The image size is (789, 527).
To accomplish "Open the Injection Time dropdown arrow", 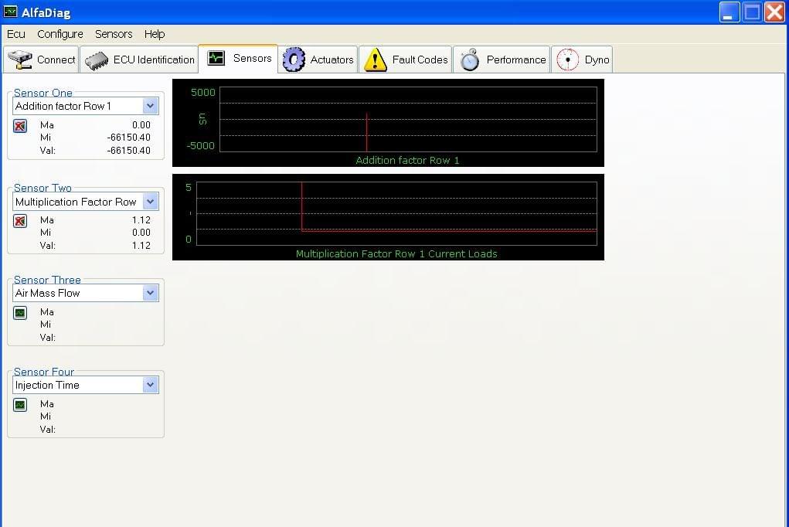I will click(x=150, y=385).
